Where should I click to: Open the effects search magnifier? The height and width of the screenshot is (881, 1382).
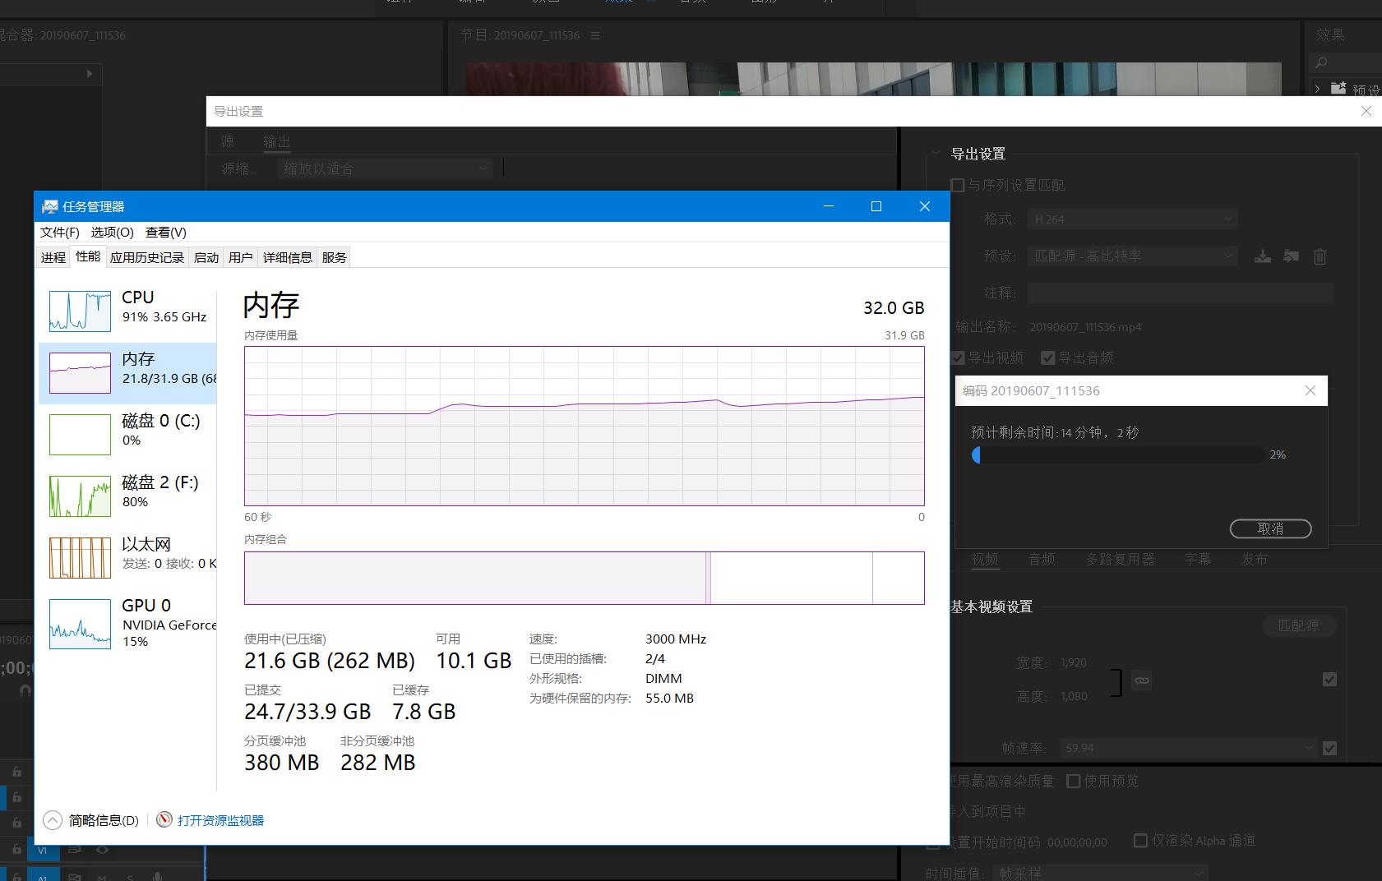tap(1320, 62)
